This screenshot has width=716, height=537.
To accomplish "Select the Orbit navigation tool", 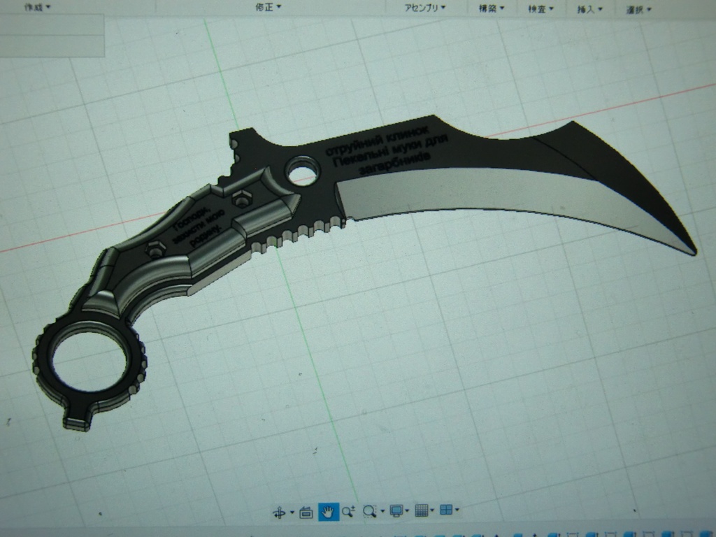I will (x=279, y=512).
